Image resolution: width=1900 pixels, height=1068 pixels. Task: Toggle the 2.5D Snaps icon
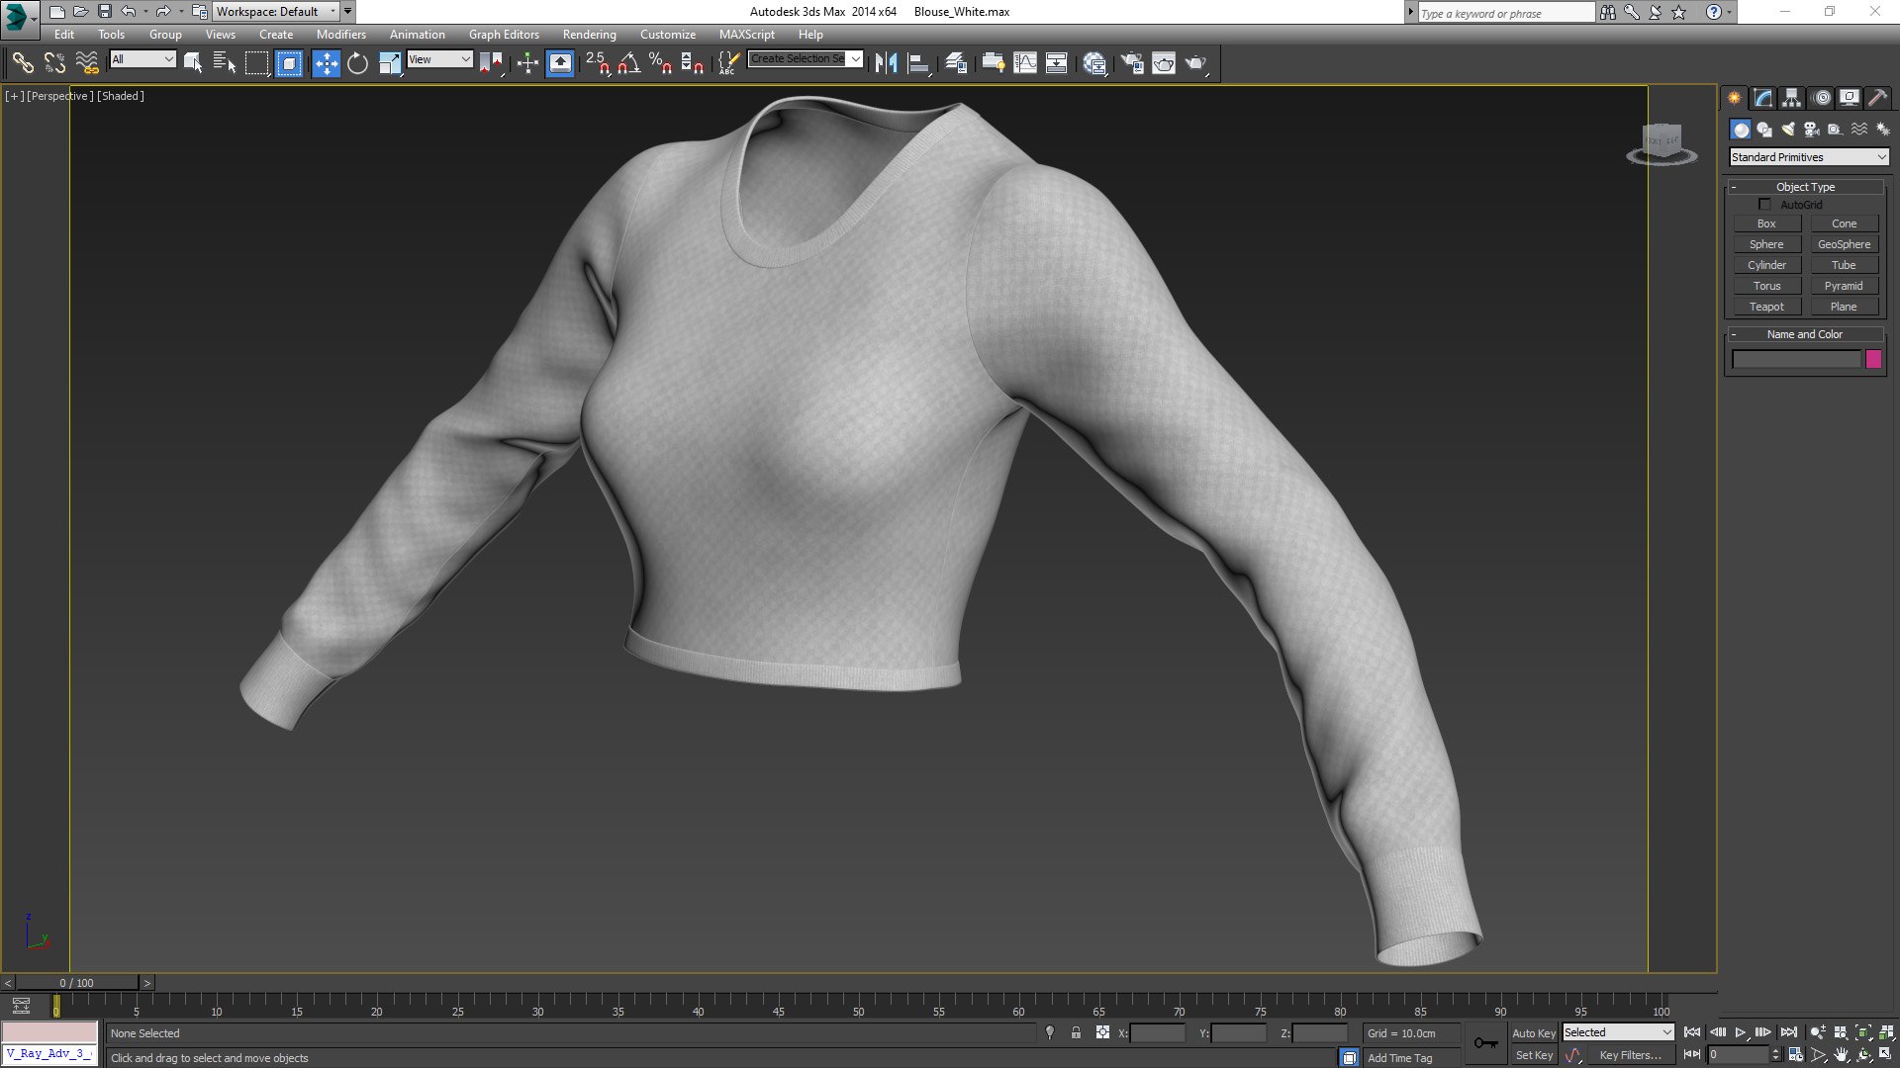point(597,63)
